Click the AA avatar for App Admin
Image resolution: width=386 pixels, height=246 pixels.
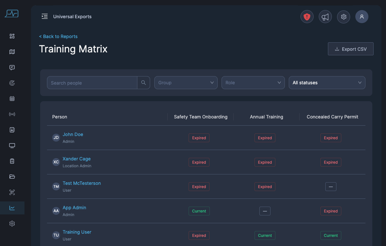[x=56, y=211]
